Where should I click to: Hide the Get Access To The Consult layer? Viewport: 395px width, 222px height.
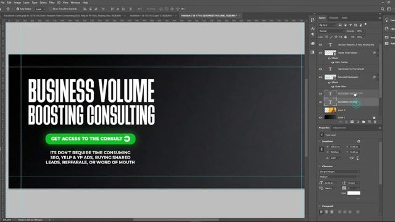(x=320, y=69)
